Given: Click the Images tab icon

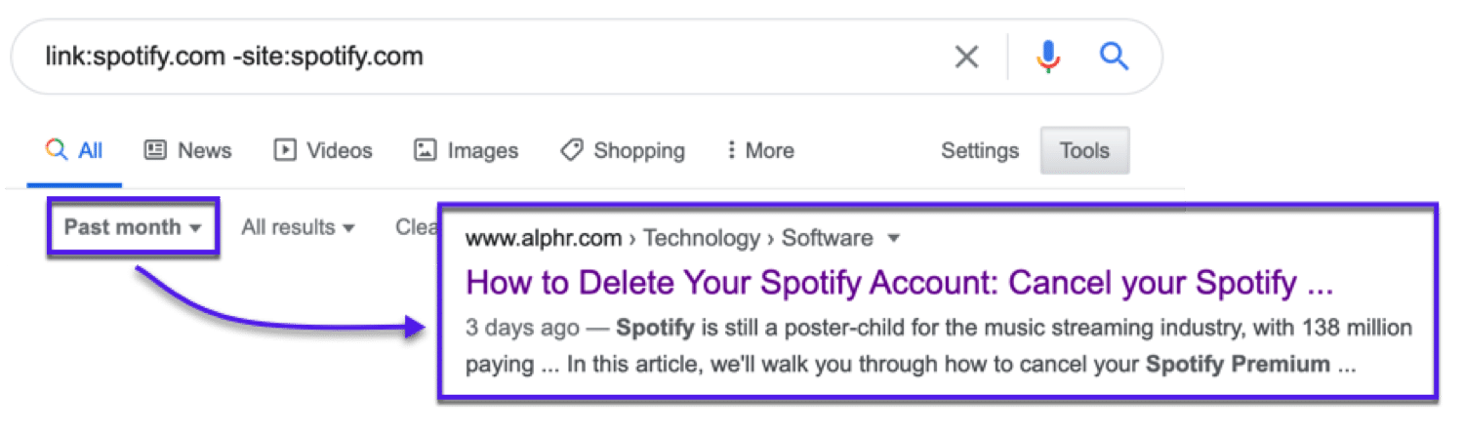Looking at the screenshot, I should point(425,150).
